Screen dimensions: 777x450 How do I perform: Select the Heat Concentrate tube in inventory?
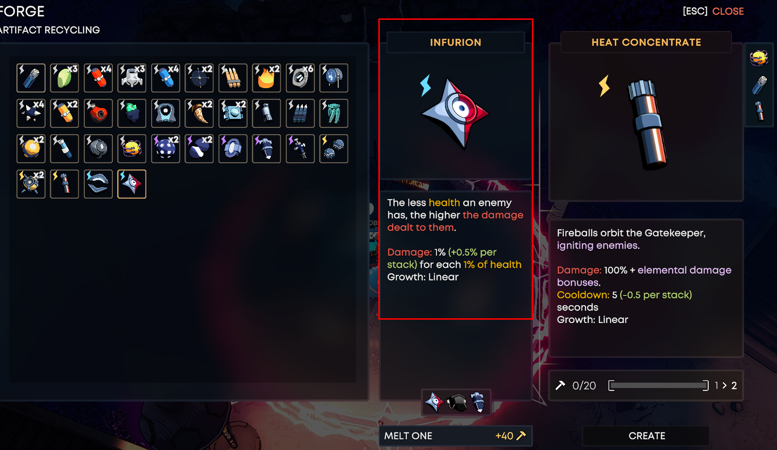pos(64,184)
